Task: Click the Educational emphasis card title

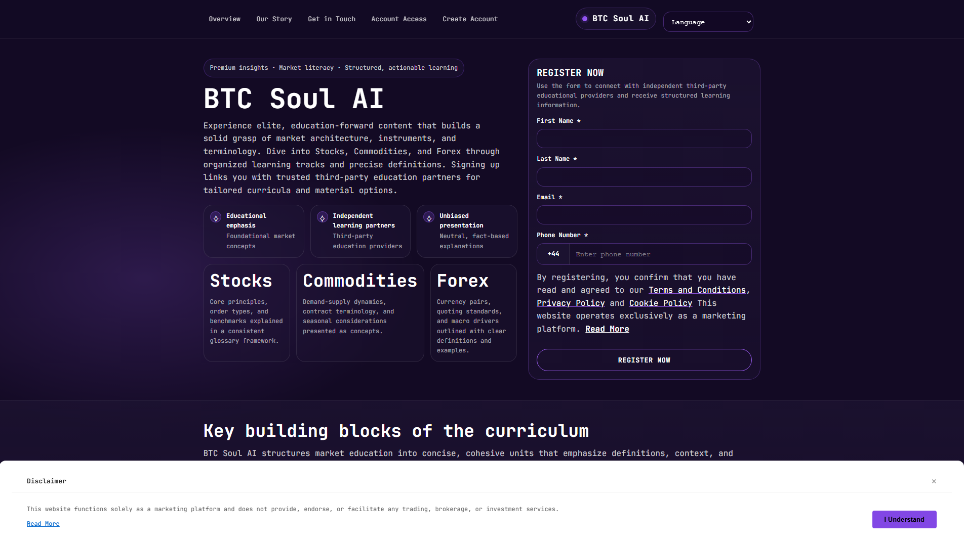Action: click(246, 220)
